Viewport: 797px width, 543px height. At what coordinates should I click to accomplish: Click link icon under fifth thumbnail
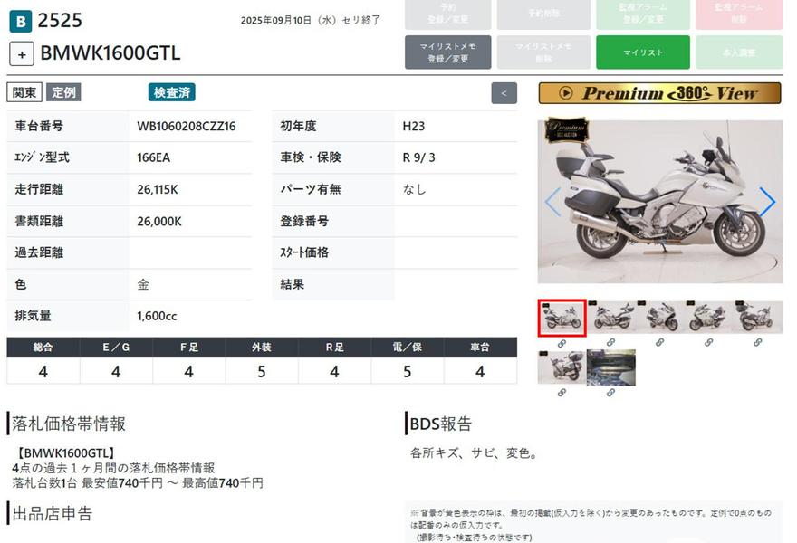pyautogui.click(x=757, y=343)
